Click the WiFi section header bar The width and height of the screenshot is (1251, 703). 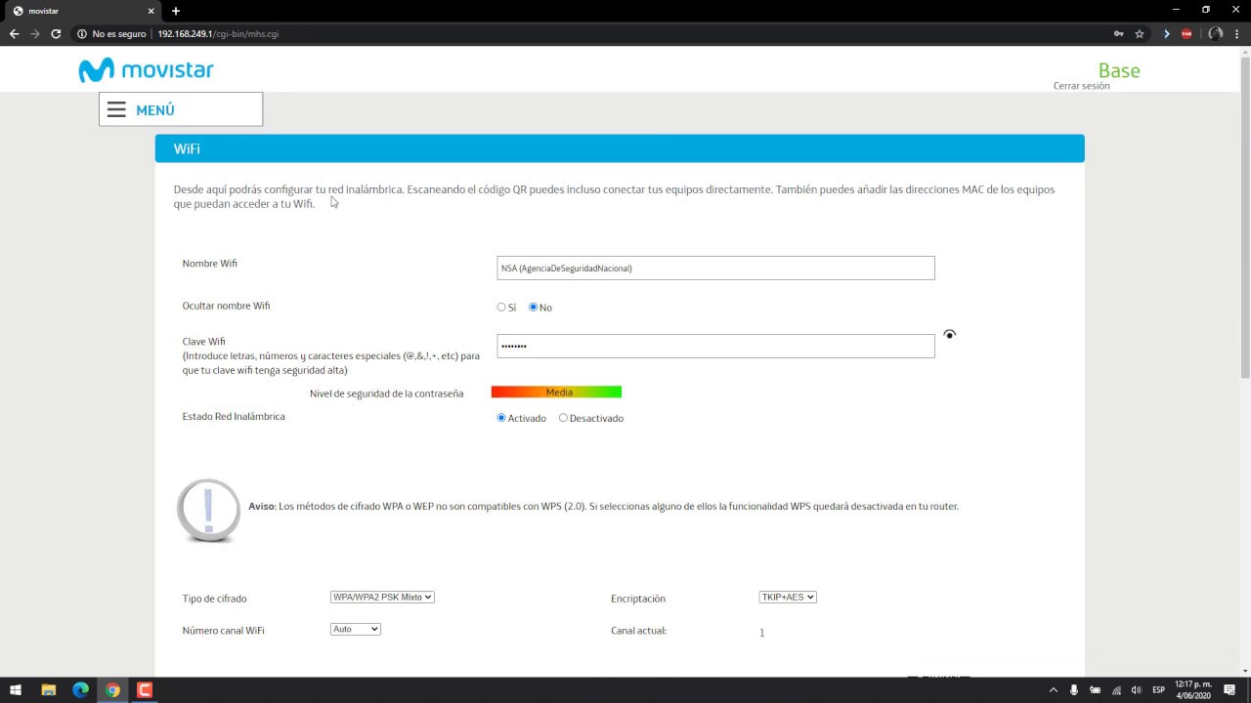(620, 148)
